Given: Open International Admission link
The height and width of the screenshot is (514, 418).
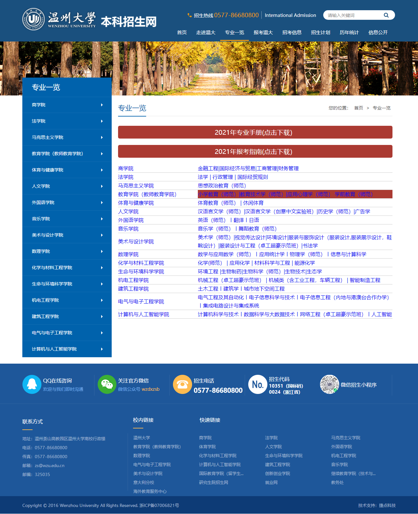Looking at the screenshot, I should (x=290, y=15).
